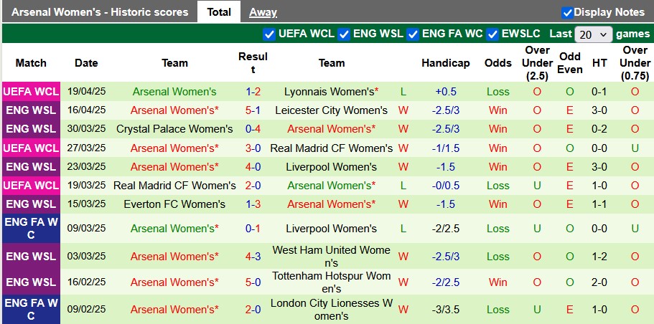
Task: Click the Handicap column header
Action: [446, 63]
